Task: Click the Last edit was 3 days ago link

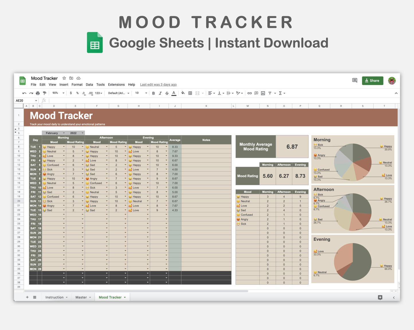Action: tap(158, 85)
